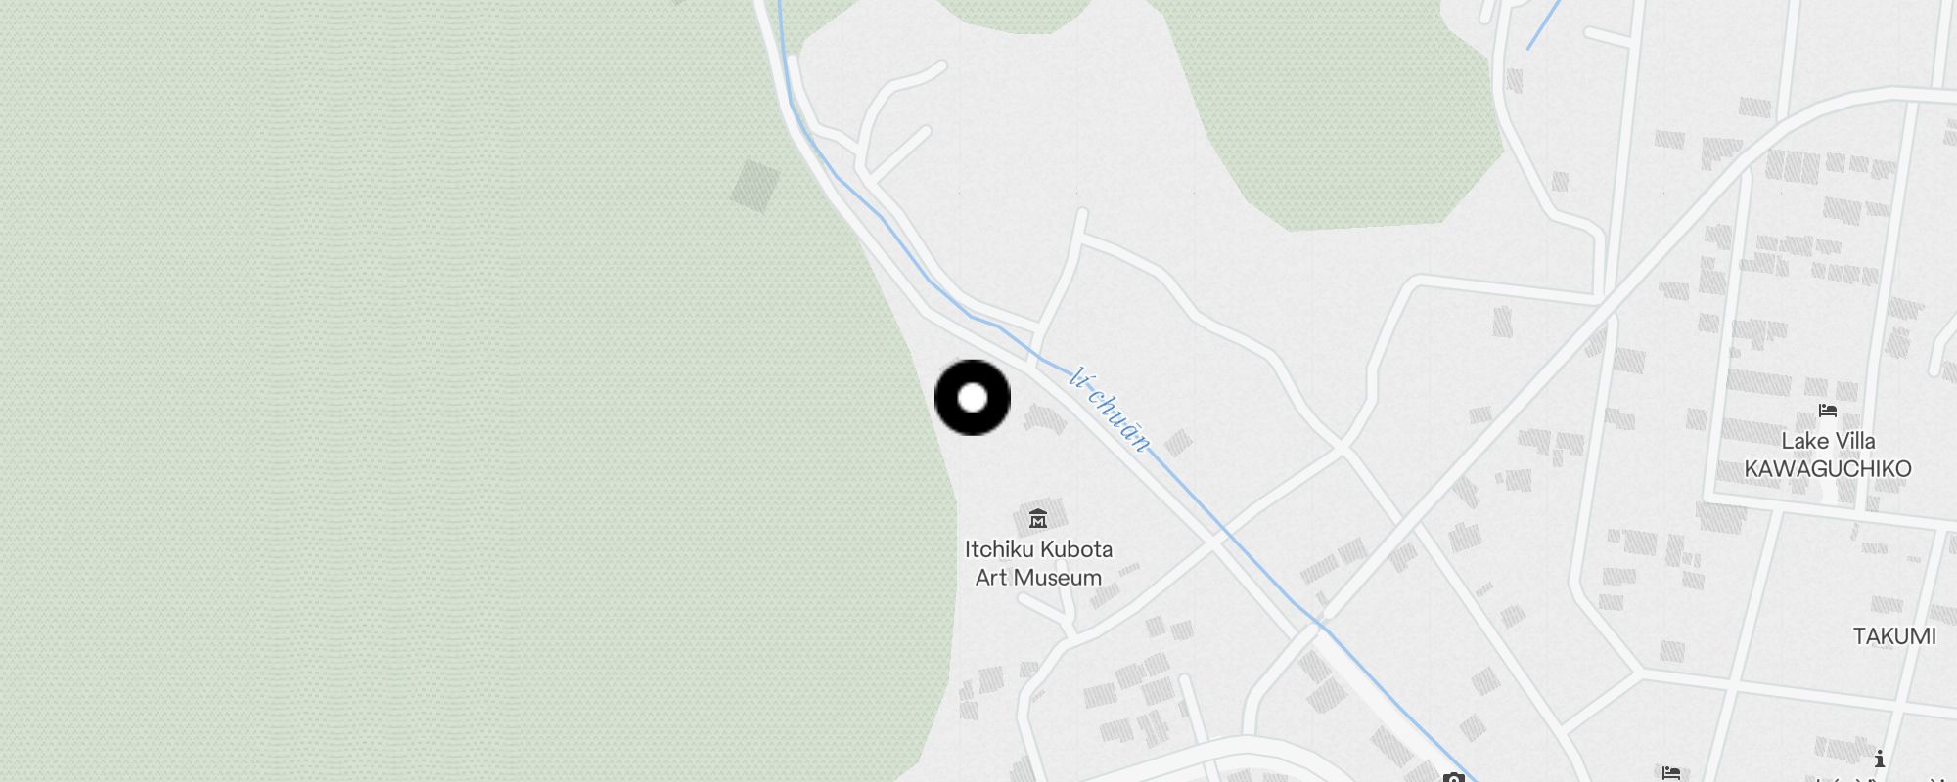The width and height of the screenshot is (1957, 782).
Task: Click the black circular location marker
Action: (973, 398)
